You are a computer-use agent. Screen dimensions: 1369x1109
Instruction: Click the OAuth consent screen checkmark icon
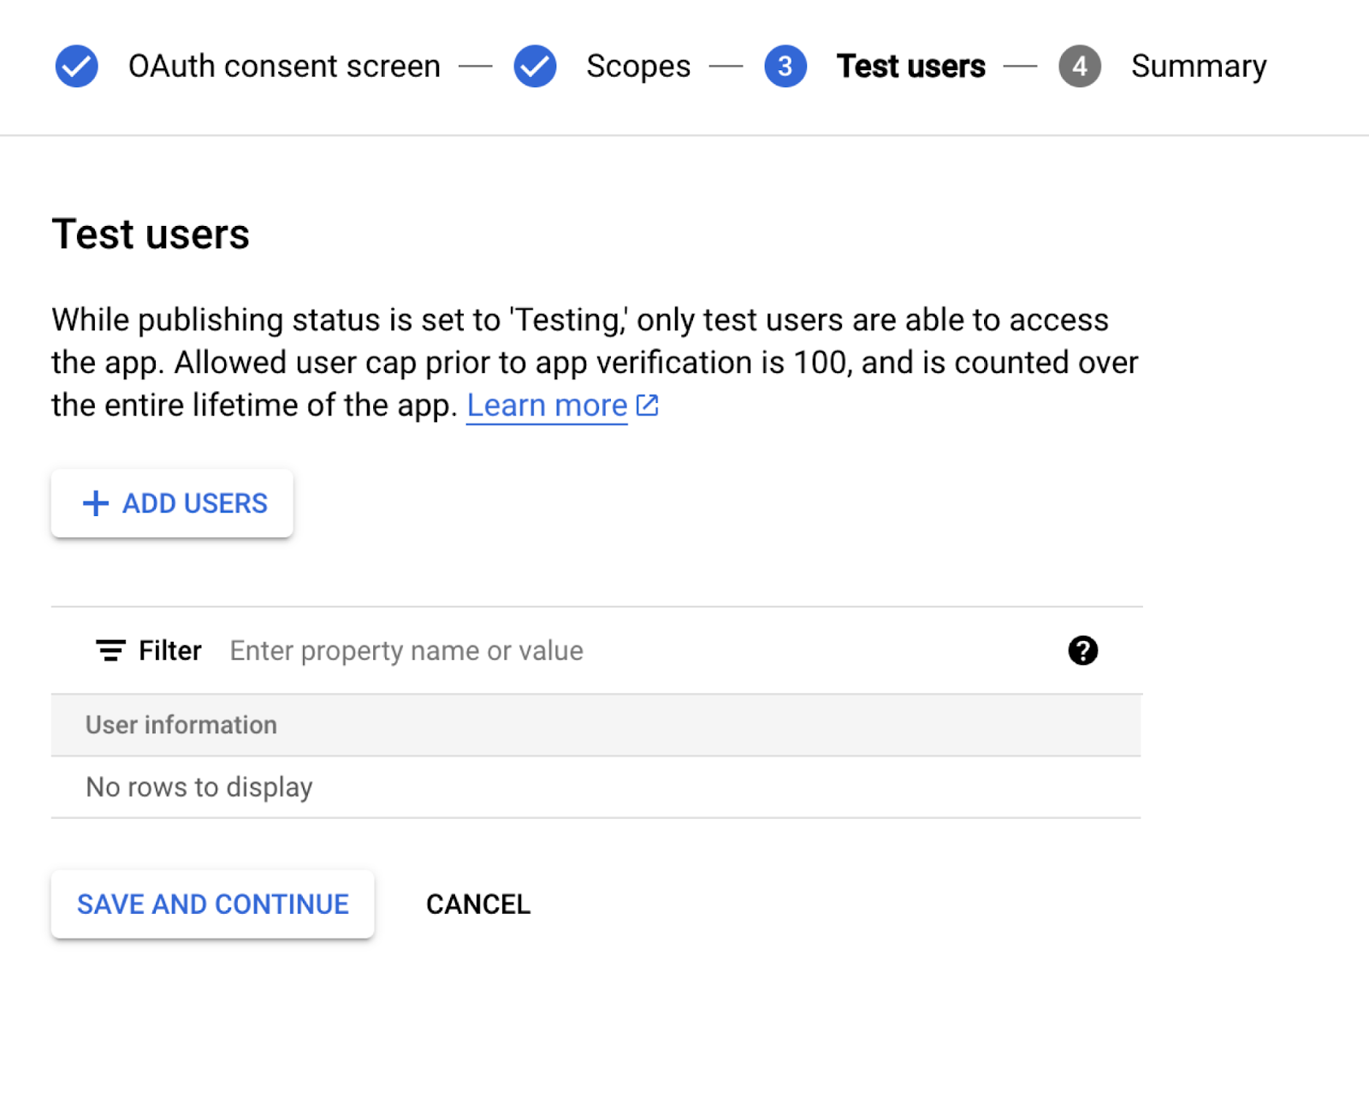click(77, 66)
